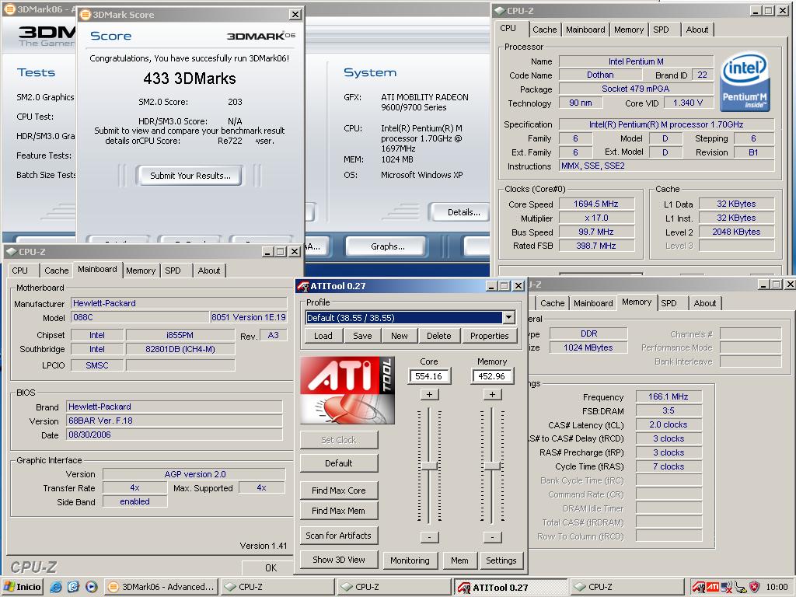The image size is (796, 597).
Task: Click the Core clock value field
Action: click(429, 376)
